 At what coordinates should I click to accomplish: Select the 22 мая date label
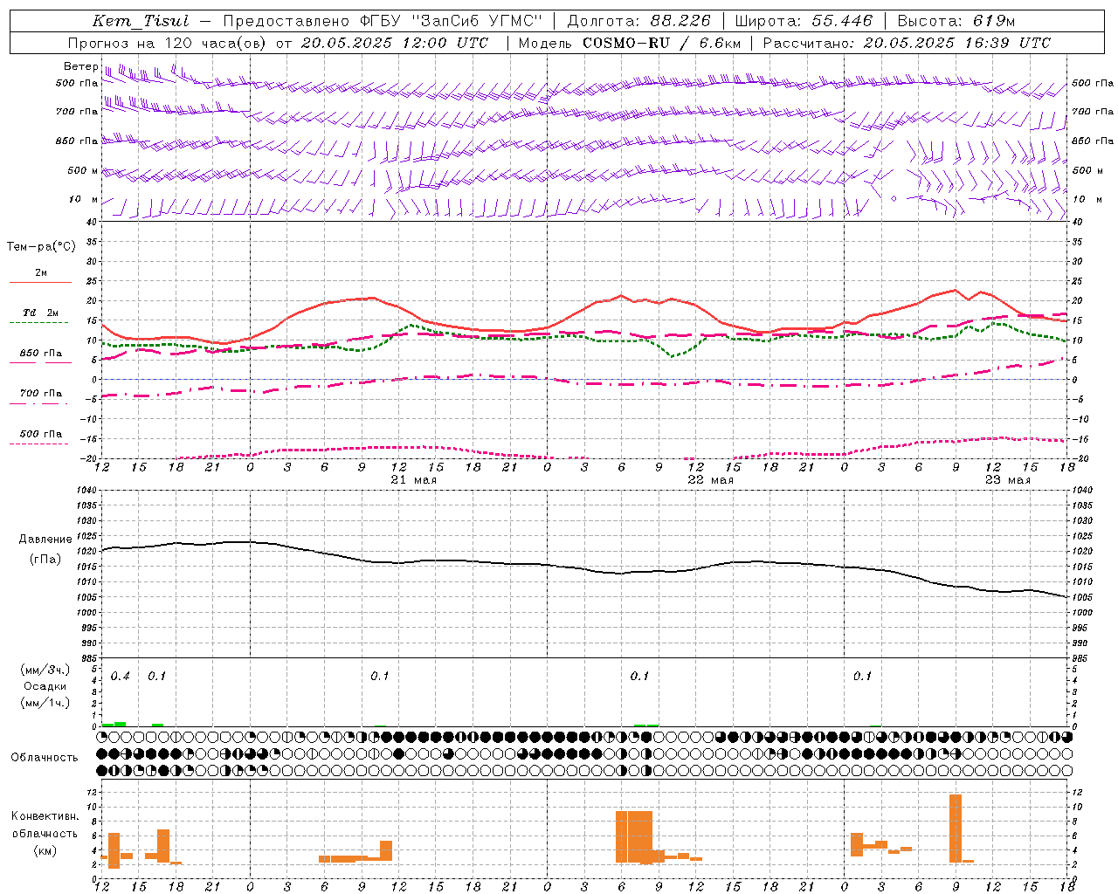[710, 479]
